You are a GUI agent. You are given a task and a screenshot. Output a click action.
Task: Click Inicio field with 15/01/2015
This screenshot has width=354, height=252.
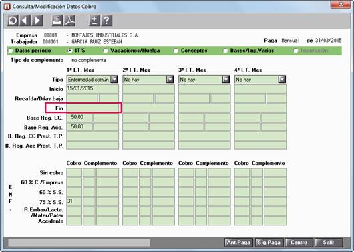[x=93, y=89]
